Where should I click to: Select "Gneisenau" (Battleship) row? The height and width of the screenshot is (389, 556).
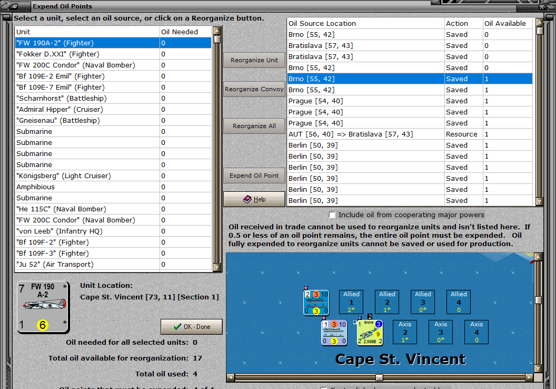coord(113,120)
